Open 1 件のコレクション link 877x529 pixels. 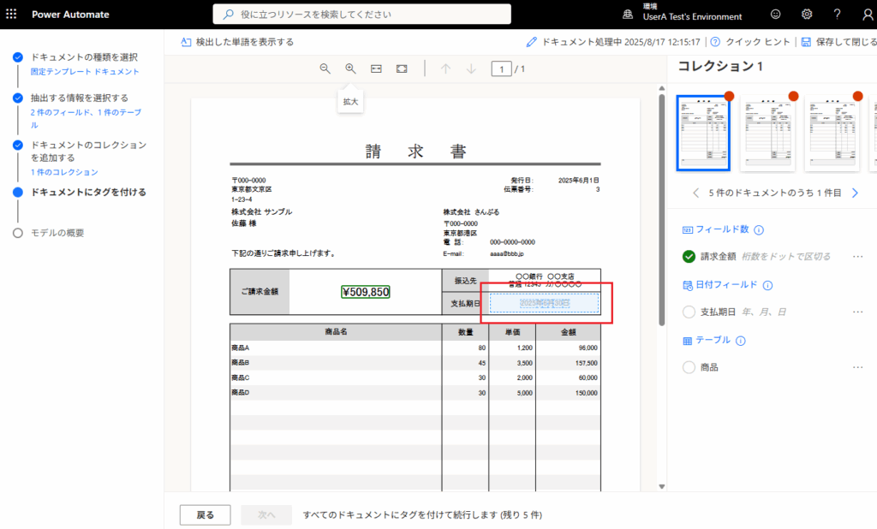[63, 172]
